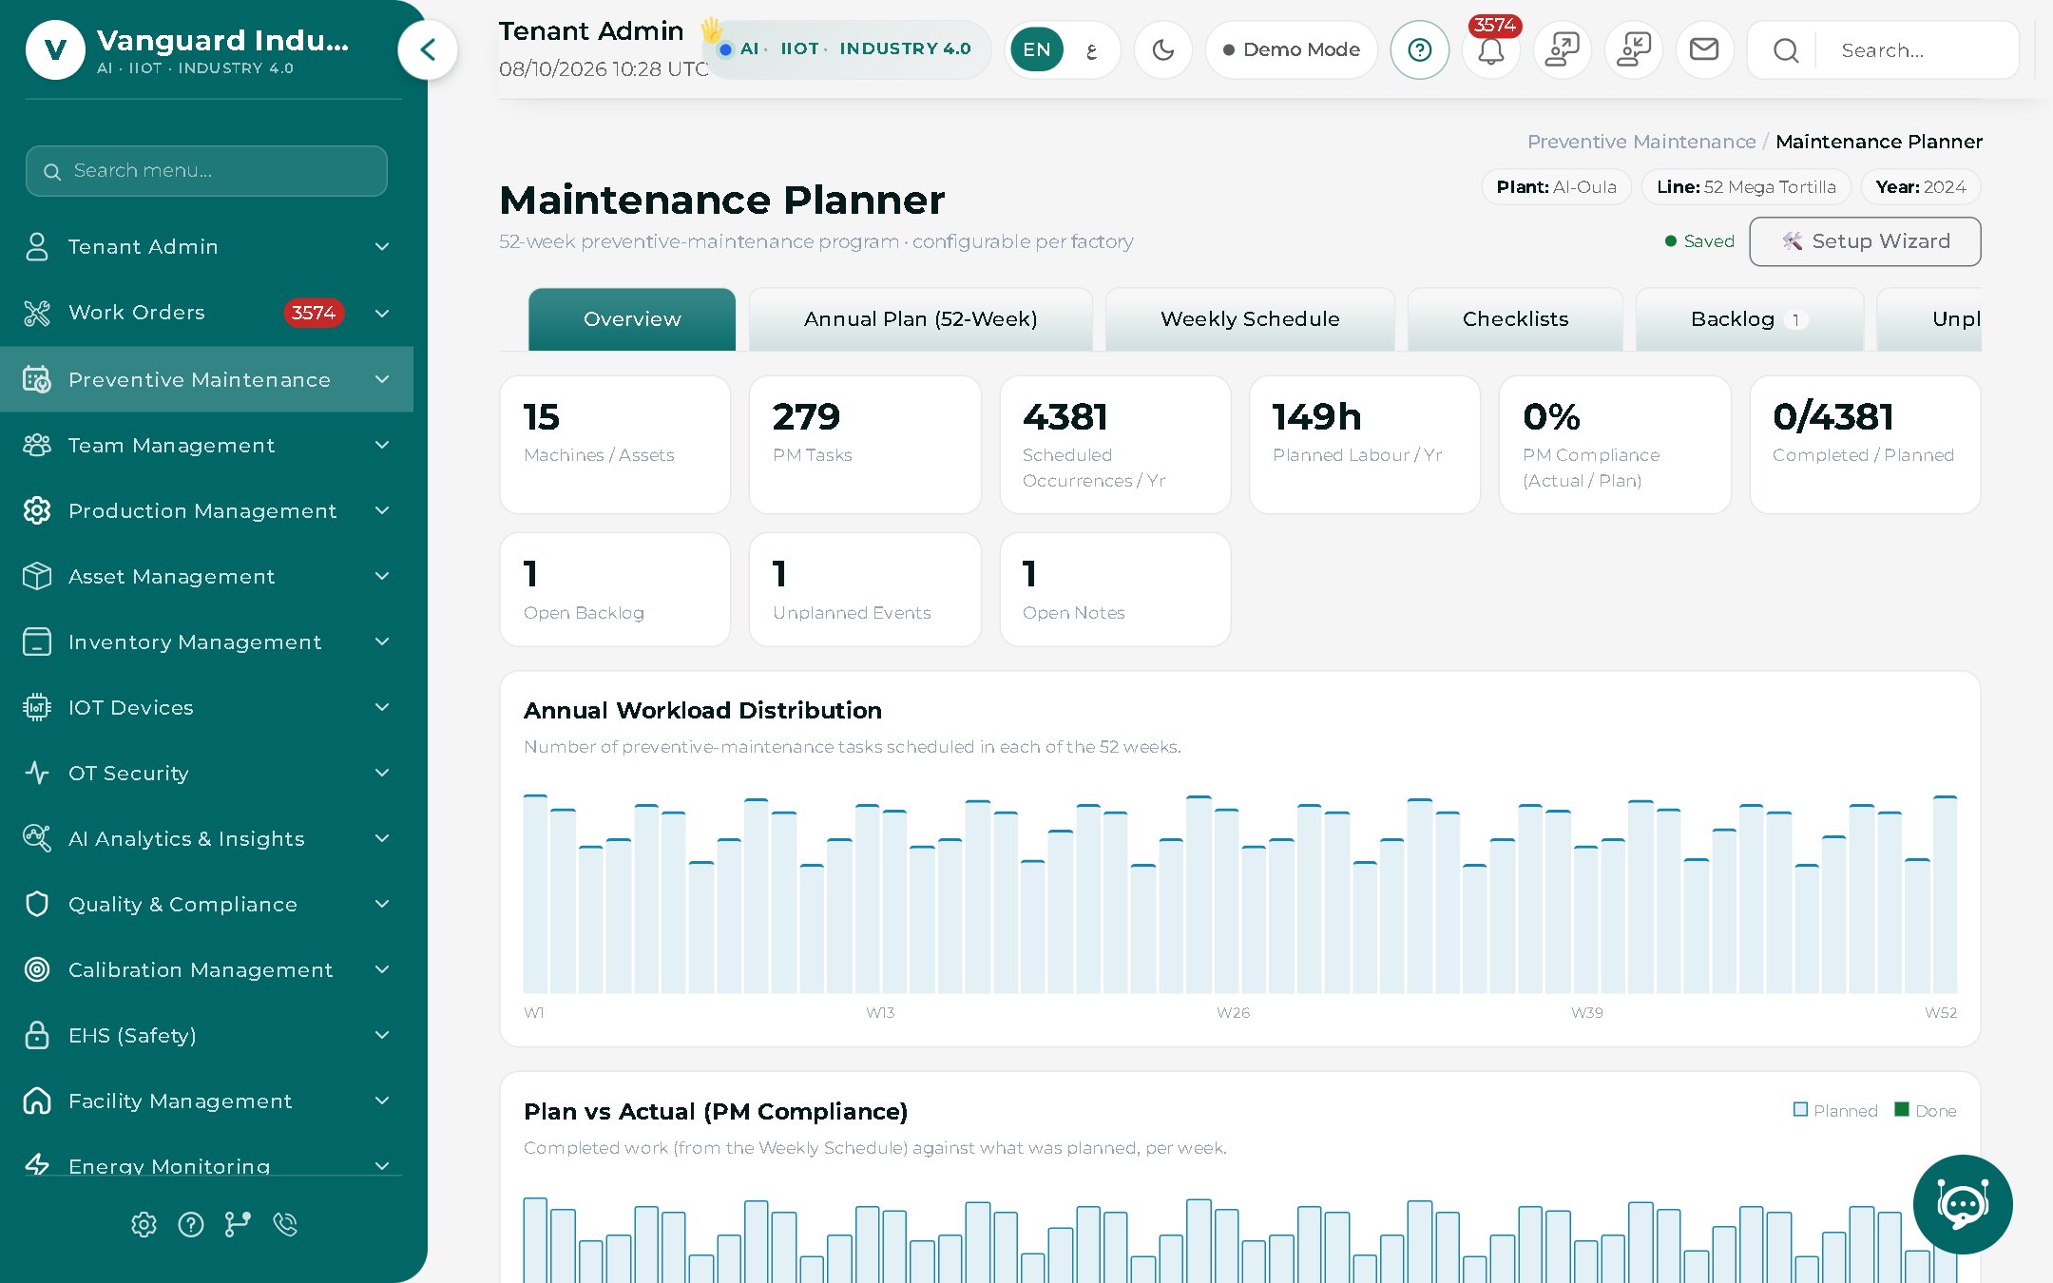
Task: Focus the Search menu input field
Action: [x=206, y=171]
